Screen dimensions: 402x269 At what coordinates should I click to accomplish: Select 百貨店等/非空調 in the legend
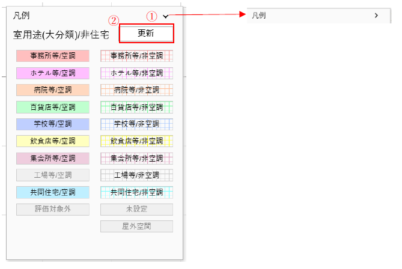tap(136, 107)
